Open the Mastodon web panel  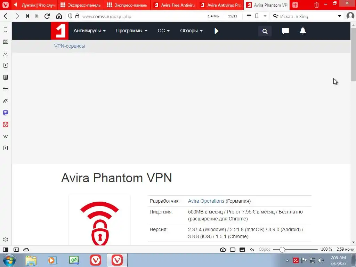click(x=6, y=113)
